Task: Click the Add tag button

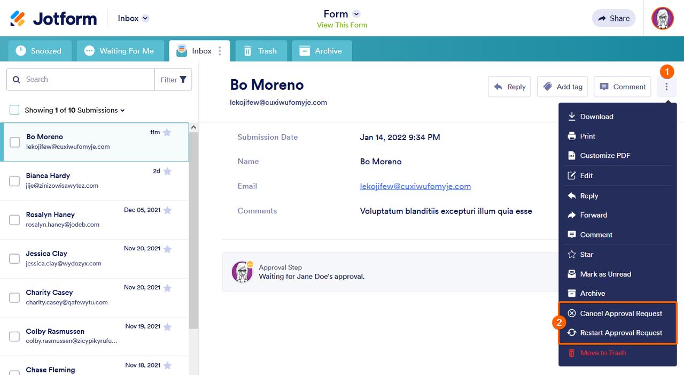Action: [x=563, y=87]
